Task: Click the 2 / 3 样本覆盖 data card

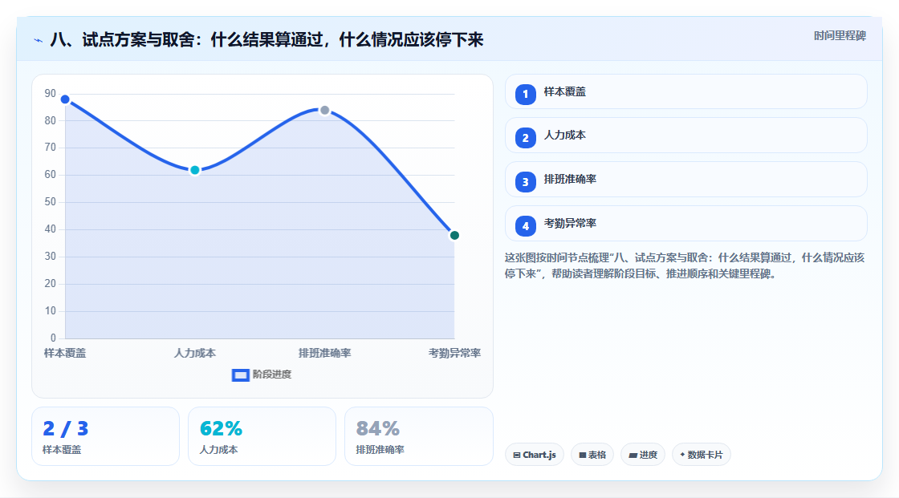Action: click(x=105, y=436)
